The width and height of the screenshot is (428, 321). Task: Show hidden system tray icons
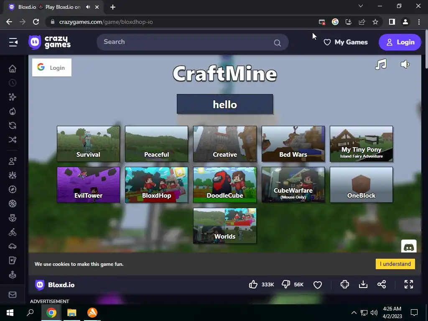pos(354,313)
